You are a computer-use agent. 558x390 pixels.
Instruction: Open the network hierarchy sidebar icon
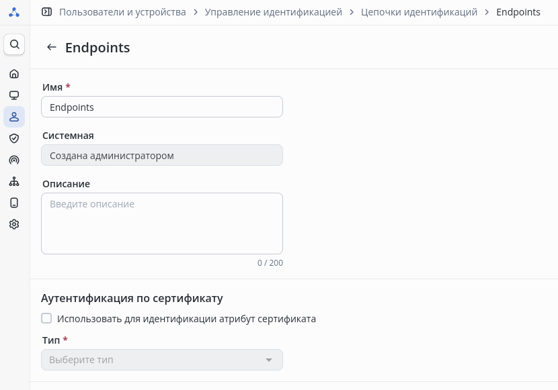pyautogui.click(x=14, y=181)
